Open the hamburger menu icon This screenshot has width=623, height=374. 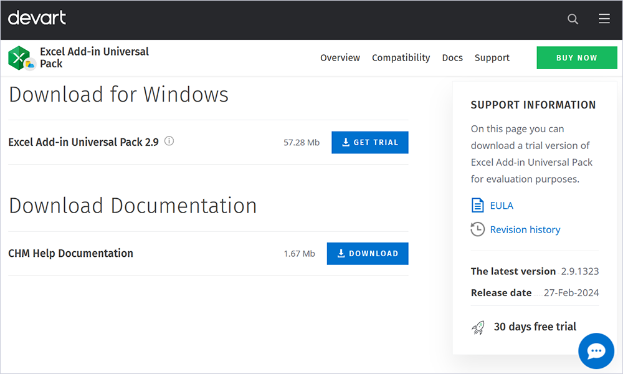[x=604, y=18]
